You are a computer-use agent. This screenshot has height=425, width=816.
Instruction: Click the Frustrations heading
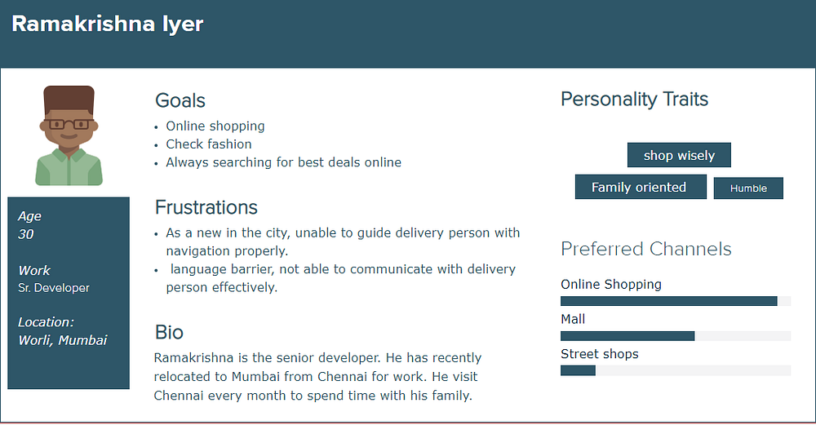pos(206,207)
